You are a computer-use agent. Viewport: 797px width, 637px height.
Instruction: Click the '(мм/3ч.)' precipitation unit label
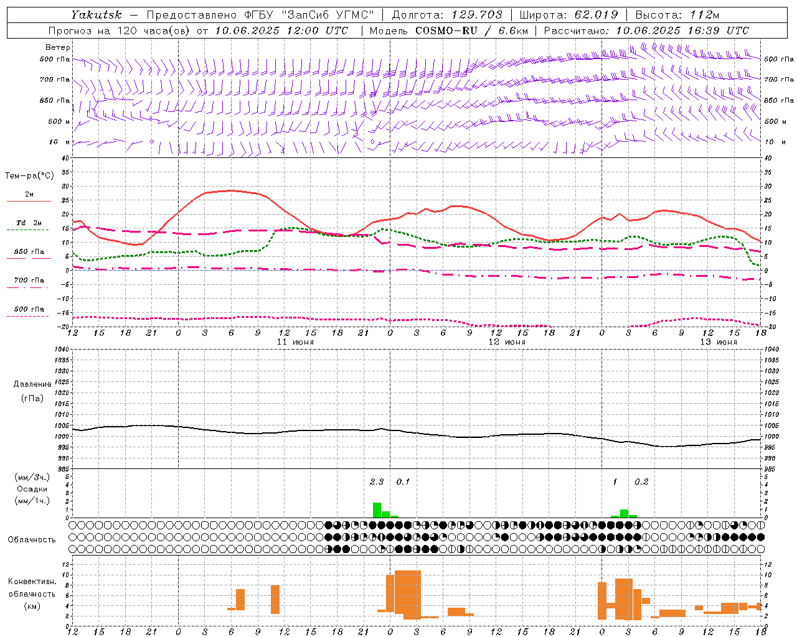tap(32, 477)
